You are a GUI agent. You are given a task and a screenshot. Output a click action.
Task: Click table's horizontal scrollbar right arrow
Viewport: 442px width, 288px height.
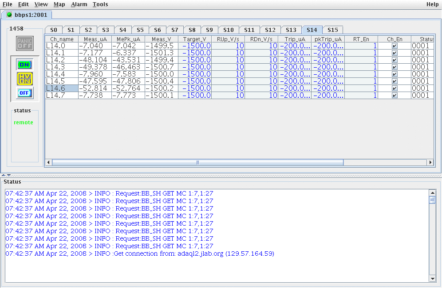tap(430, 162)
